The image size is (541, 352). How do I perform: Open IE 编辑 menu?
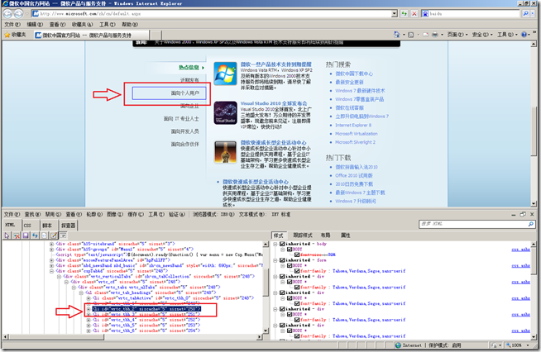click(35, 25)
